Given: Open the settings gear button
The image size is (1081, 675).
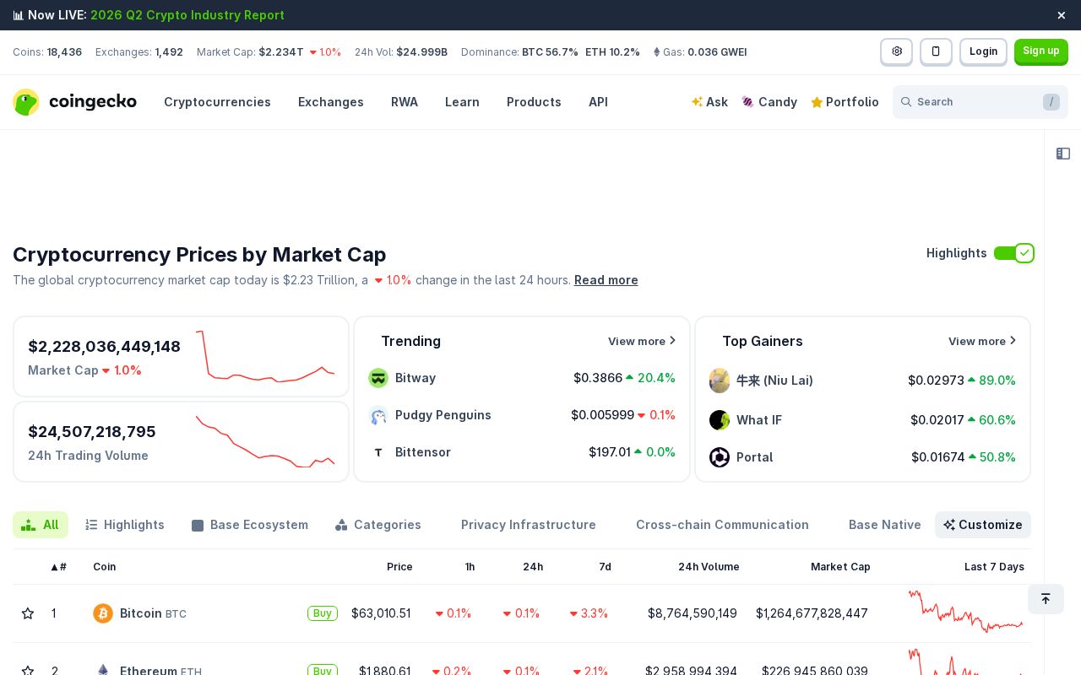Looking at the screenshot, I should click(897, 51).
